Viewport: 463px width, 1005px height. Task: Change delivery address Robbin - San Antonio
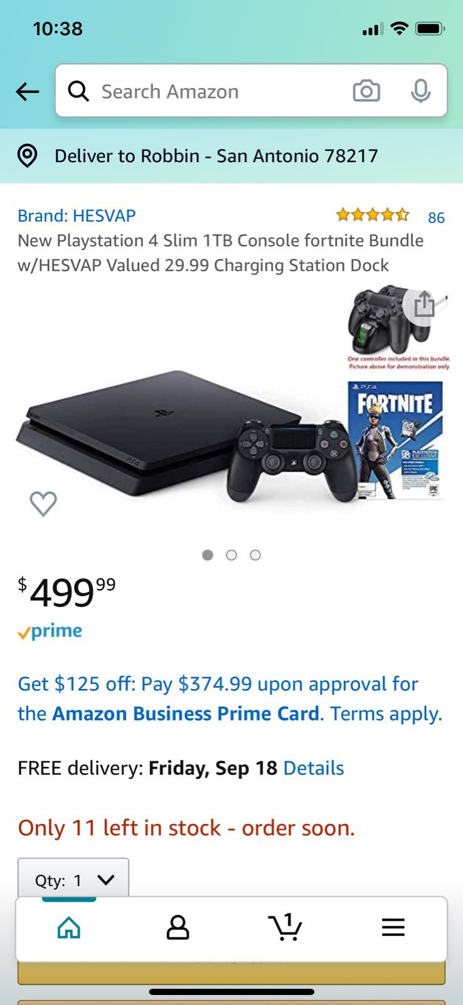coord(216,156)
